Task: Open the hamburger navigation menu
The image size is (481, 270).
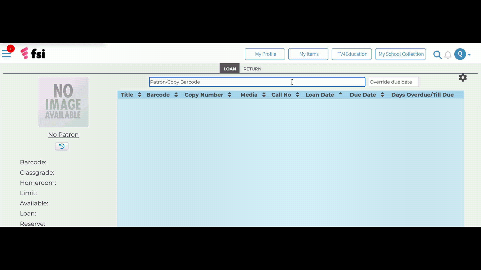Action: tap(6, 53)
